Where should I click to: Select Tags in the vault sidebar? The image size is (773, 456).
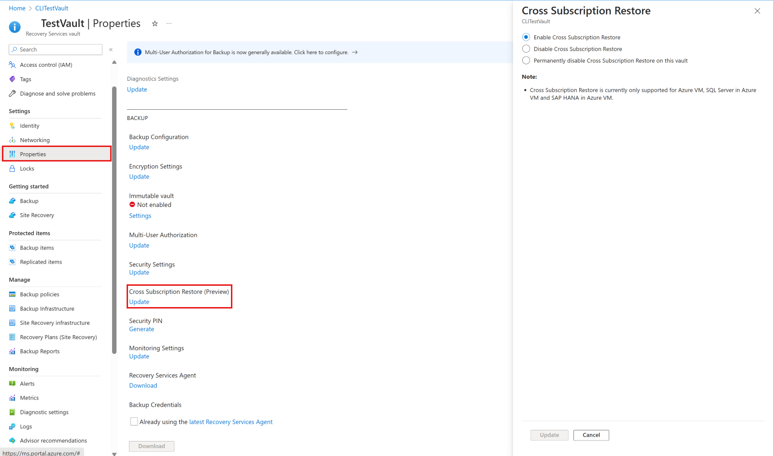pos(25,79)
